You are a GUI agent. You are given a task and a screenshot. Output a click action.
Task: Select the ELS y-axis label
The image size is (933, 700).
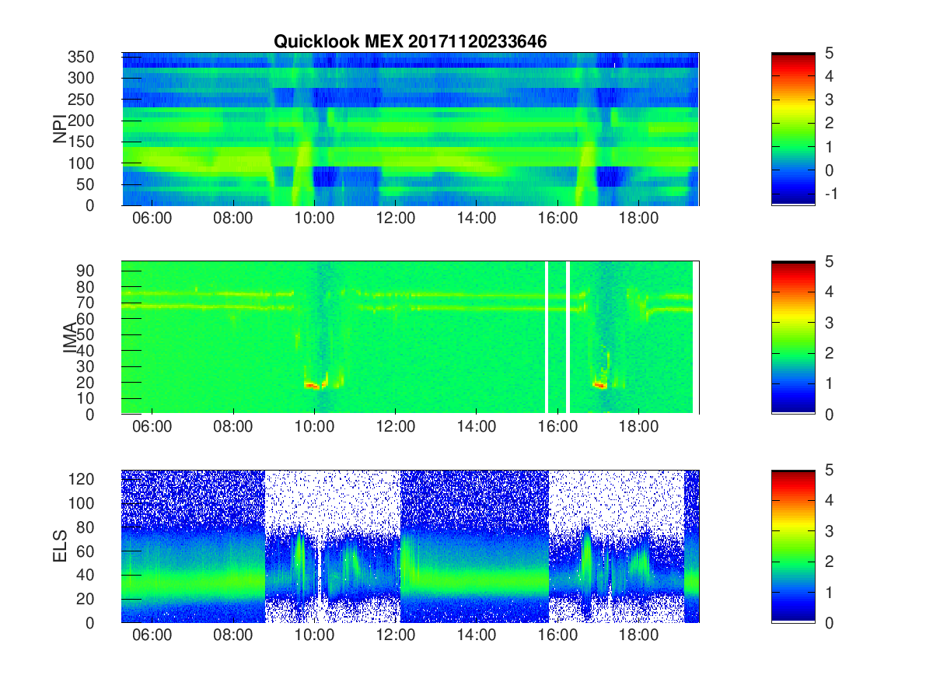pyautogui.click(x=59, y=546)
